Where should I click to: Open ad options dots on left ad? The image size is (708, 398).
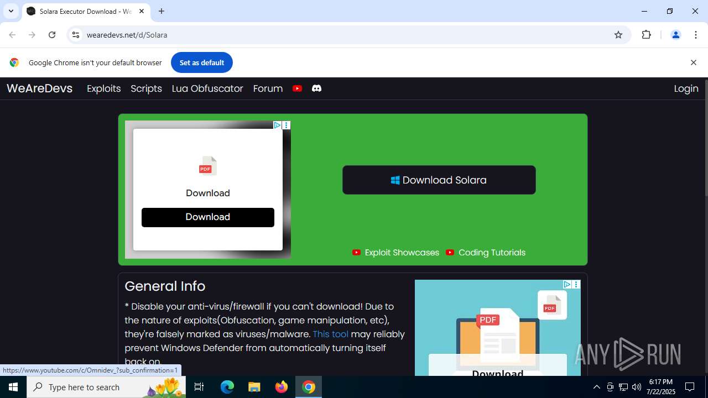coord(287,125)
